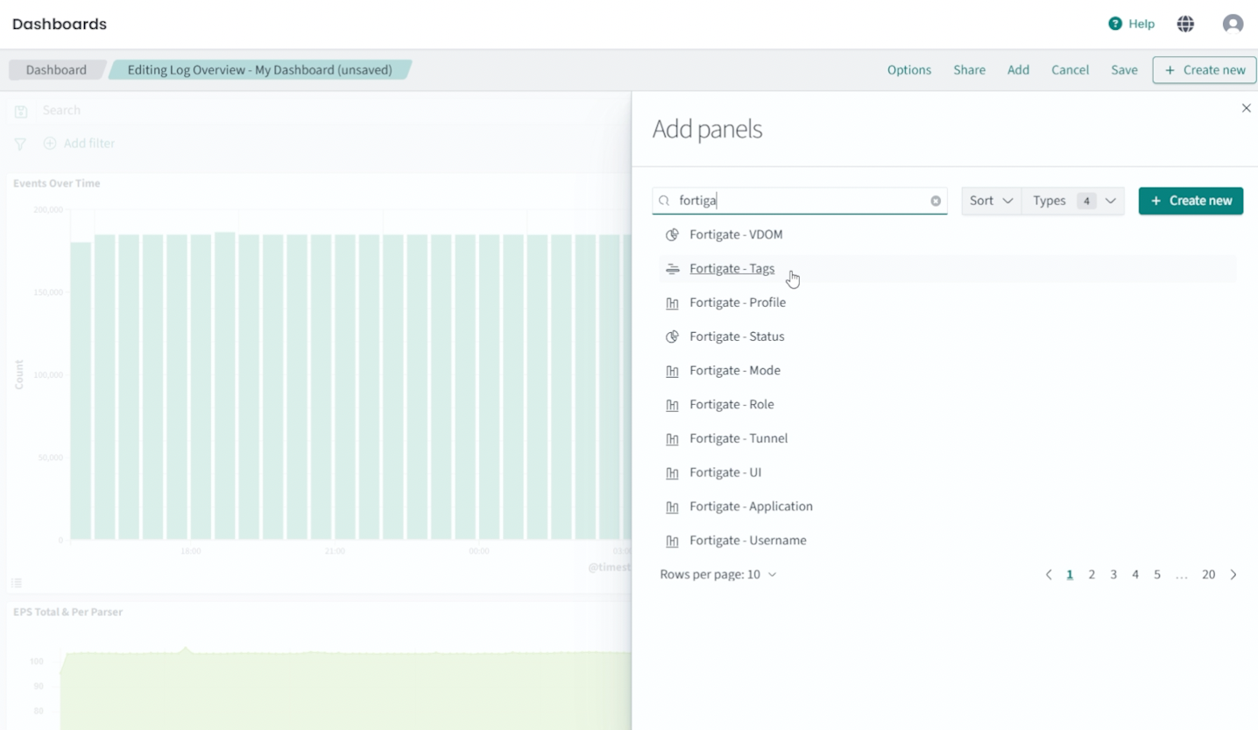Go to previous page arrow in pagination
Screen dimensions: 1258x730
tap(1049, 575)
